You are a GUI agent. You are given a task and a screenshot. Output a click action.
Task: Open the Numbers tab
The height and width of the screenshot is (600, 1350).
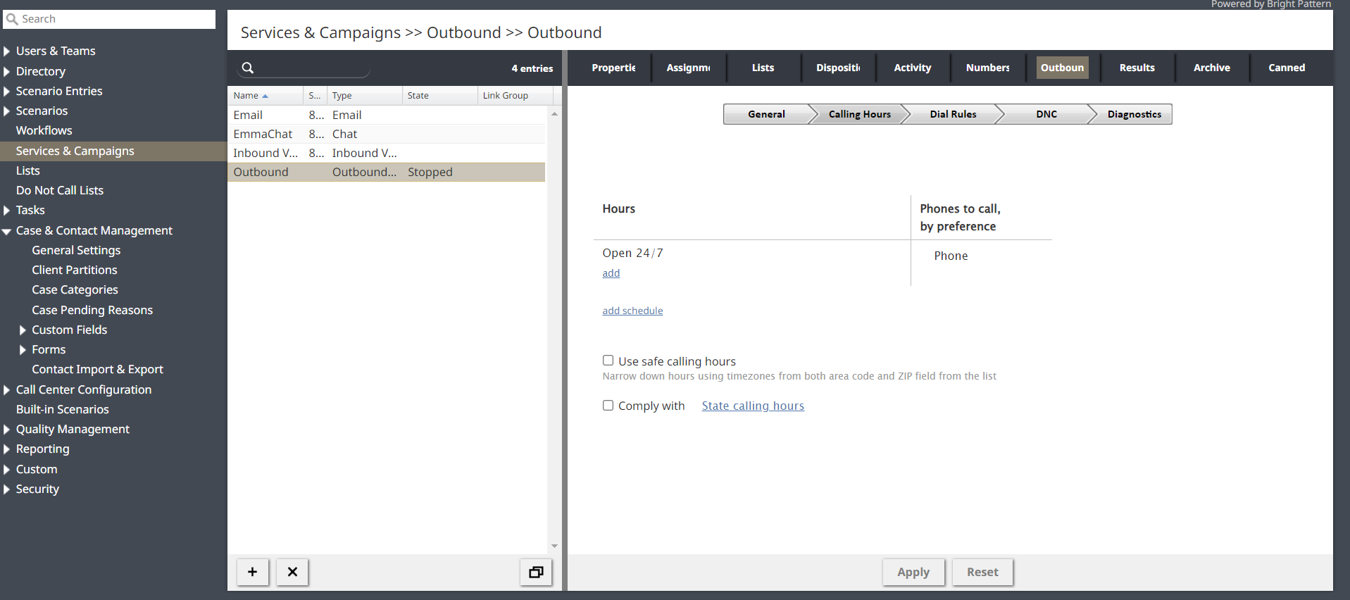point(987,68)
